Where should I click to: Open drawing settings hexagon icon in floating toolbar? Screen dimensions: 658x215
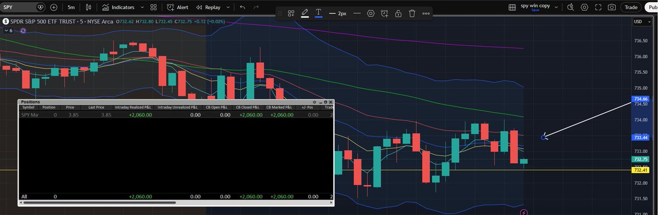click(x=371, y=13)
